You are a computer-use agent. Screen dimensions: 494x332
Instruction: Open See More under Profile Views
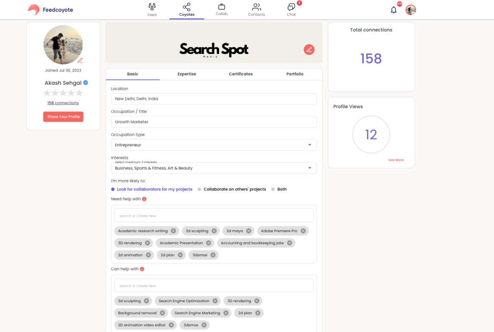(x=396, y=160)
